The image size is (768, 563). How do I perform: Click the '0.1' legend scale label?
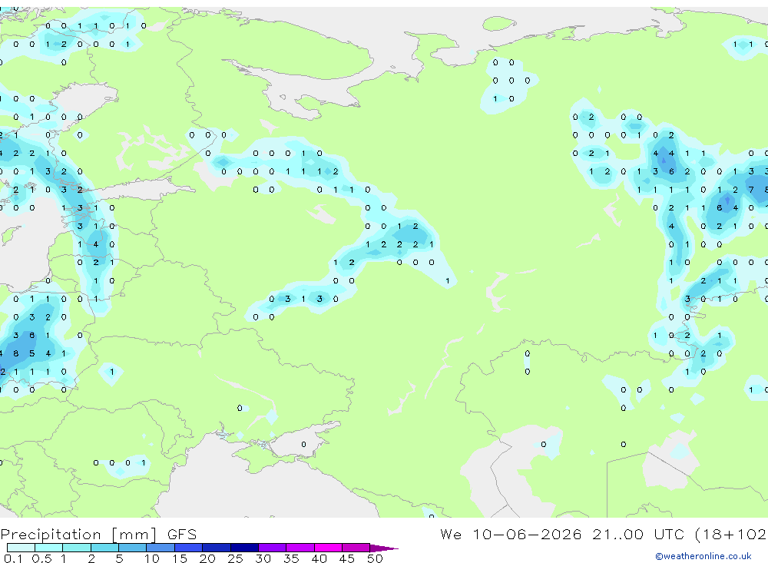[13, 558]
